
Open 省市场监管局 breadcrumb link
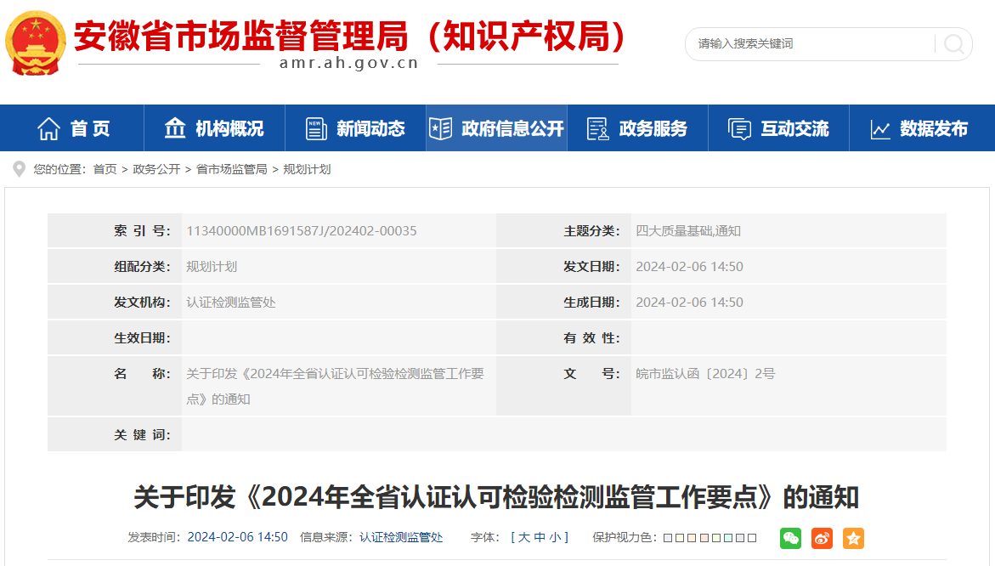point(231,170)
